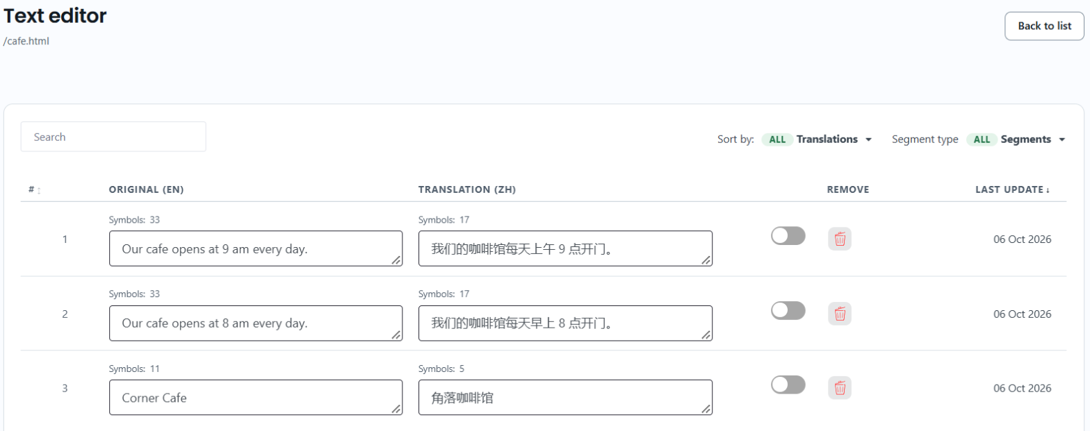Grab resize handle of '角落咖啡馆' textarea
This screenshot has height=431, width=1090.
click(x=706, y=409)
